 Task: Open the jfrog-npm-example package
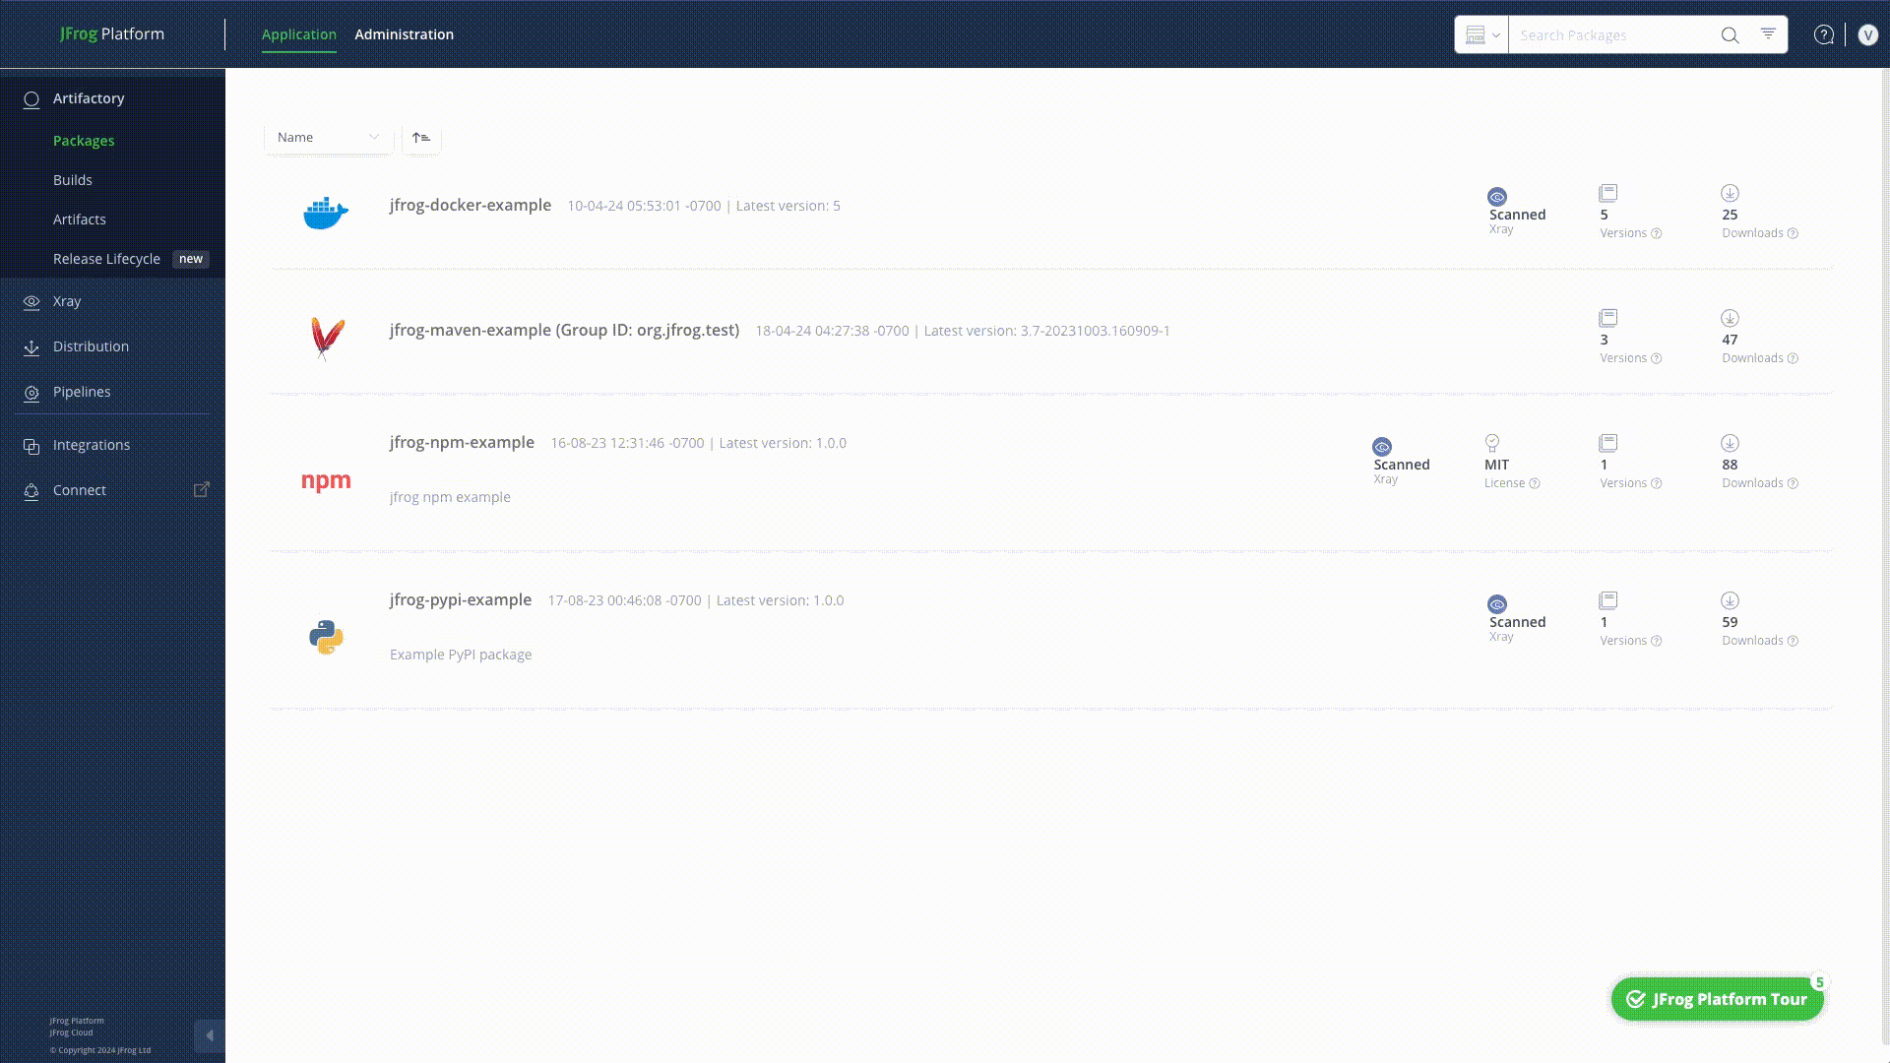pyautogui.click(x=462, y=442)
